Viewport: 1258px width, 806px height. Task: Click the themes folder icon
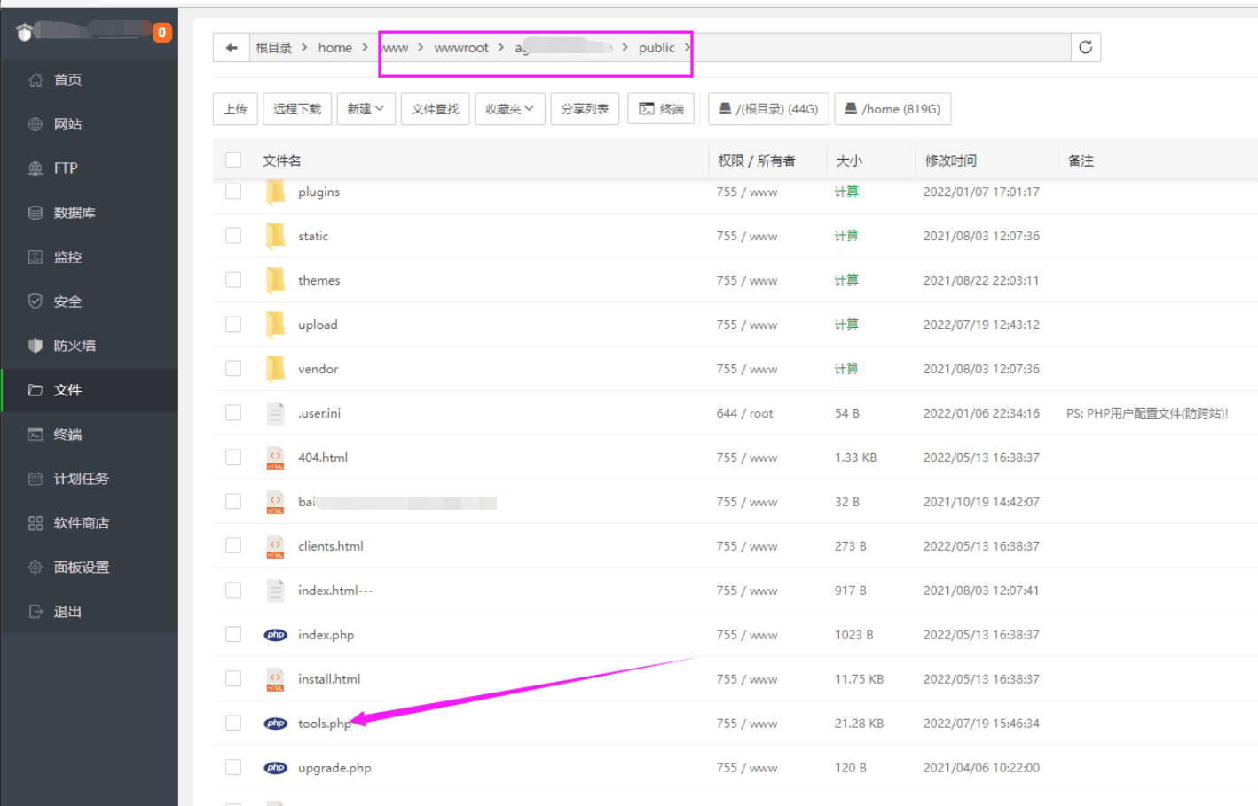(x=276, y=280)
